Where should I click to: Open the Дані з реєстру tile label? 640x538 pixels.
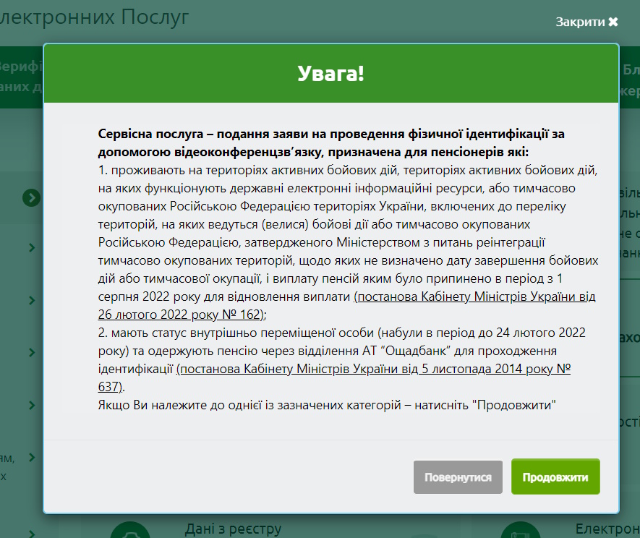point(233,529)
